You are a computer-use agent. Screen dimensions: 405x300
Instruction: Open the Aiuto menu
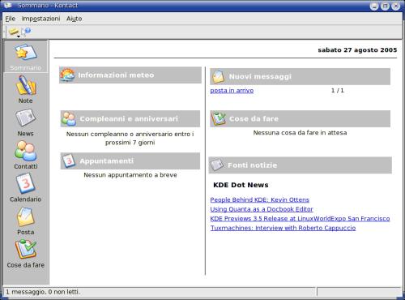point(75,19)
